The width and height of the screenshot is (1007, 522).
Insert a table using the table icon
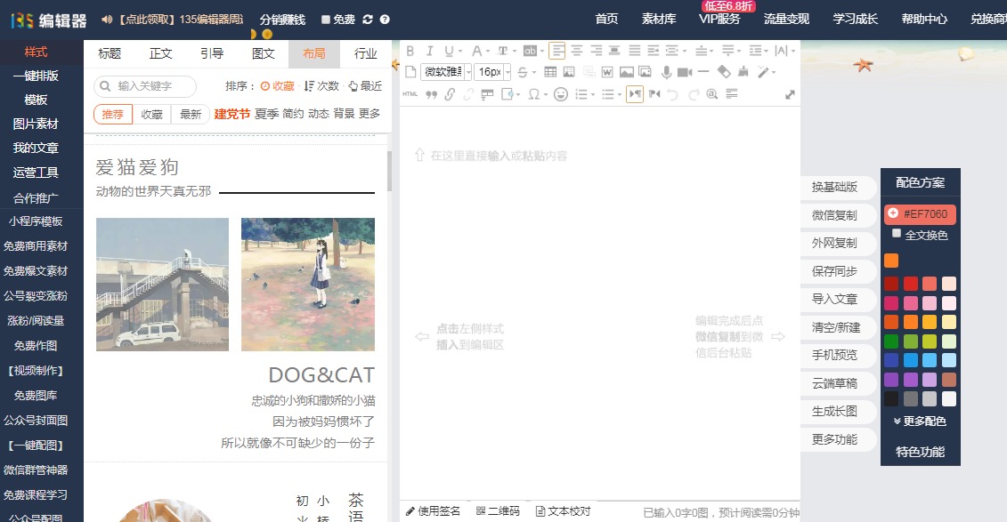[550, 72]
